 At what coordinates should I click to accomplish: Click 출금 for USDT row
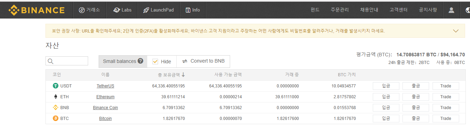click(416, 86)
